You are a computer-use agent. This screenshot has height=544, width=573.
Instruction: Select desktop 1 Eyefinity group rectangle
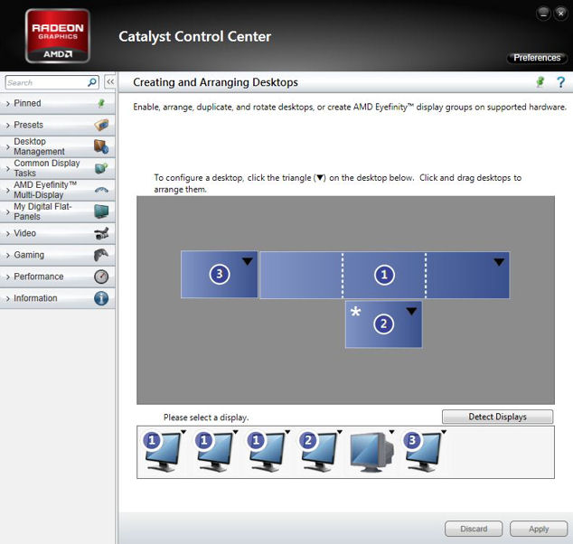[x=384, y=275]
